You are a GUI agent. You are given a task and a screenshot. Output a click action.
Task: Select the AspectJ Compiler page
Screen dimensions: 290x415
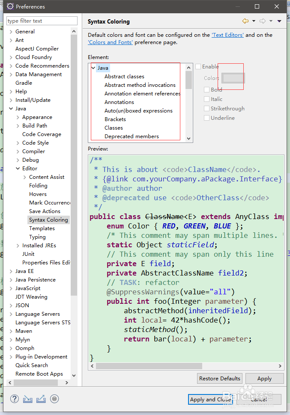37,49
